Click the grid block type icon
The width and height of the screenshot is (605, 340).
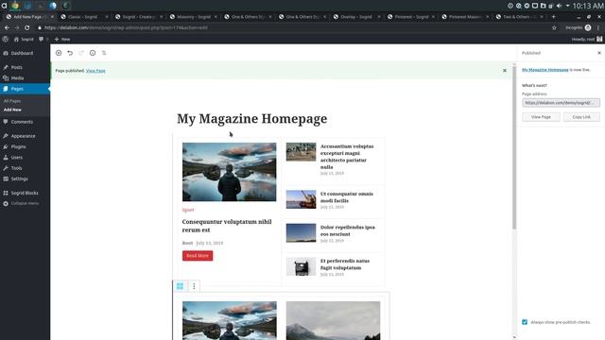[x=181, y=286]
